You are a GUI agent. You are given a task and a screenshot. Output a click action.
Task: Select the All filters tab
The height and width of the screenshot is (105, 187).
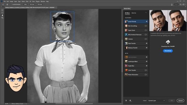click(x=127, y=13)
